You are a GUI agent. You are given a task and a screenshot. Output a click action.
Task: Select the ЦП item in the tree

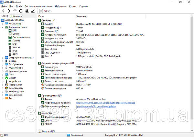(14, 31)
